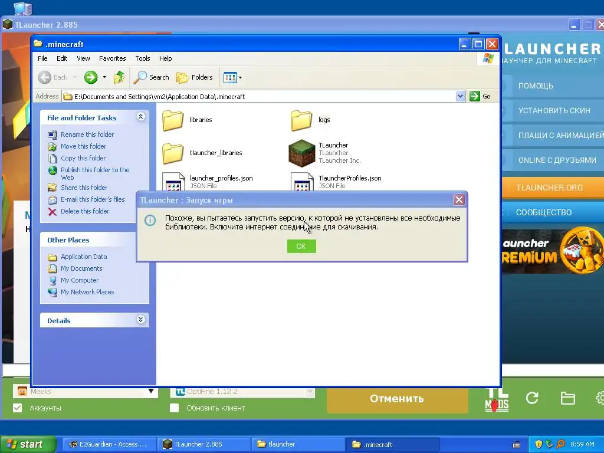
Task: Open the Views icon menu in Explorer
Action: 232,77
